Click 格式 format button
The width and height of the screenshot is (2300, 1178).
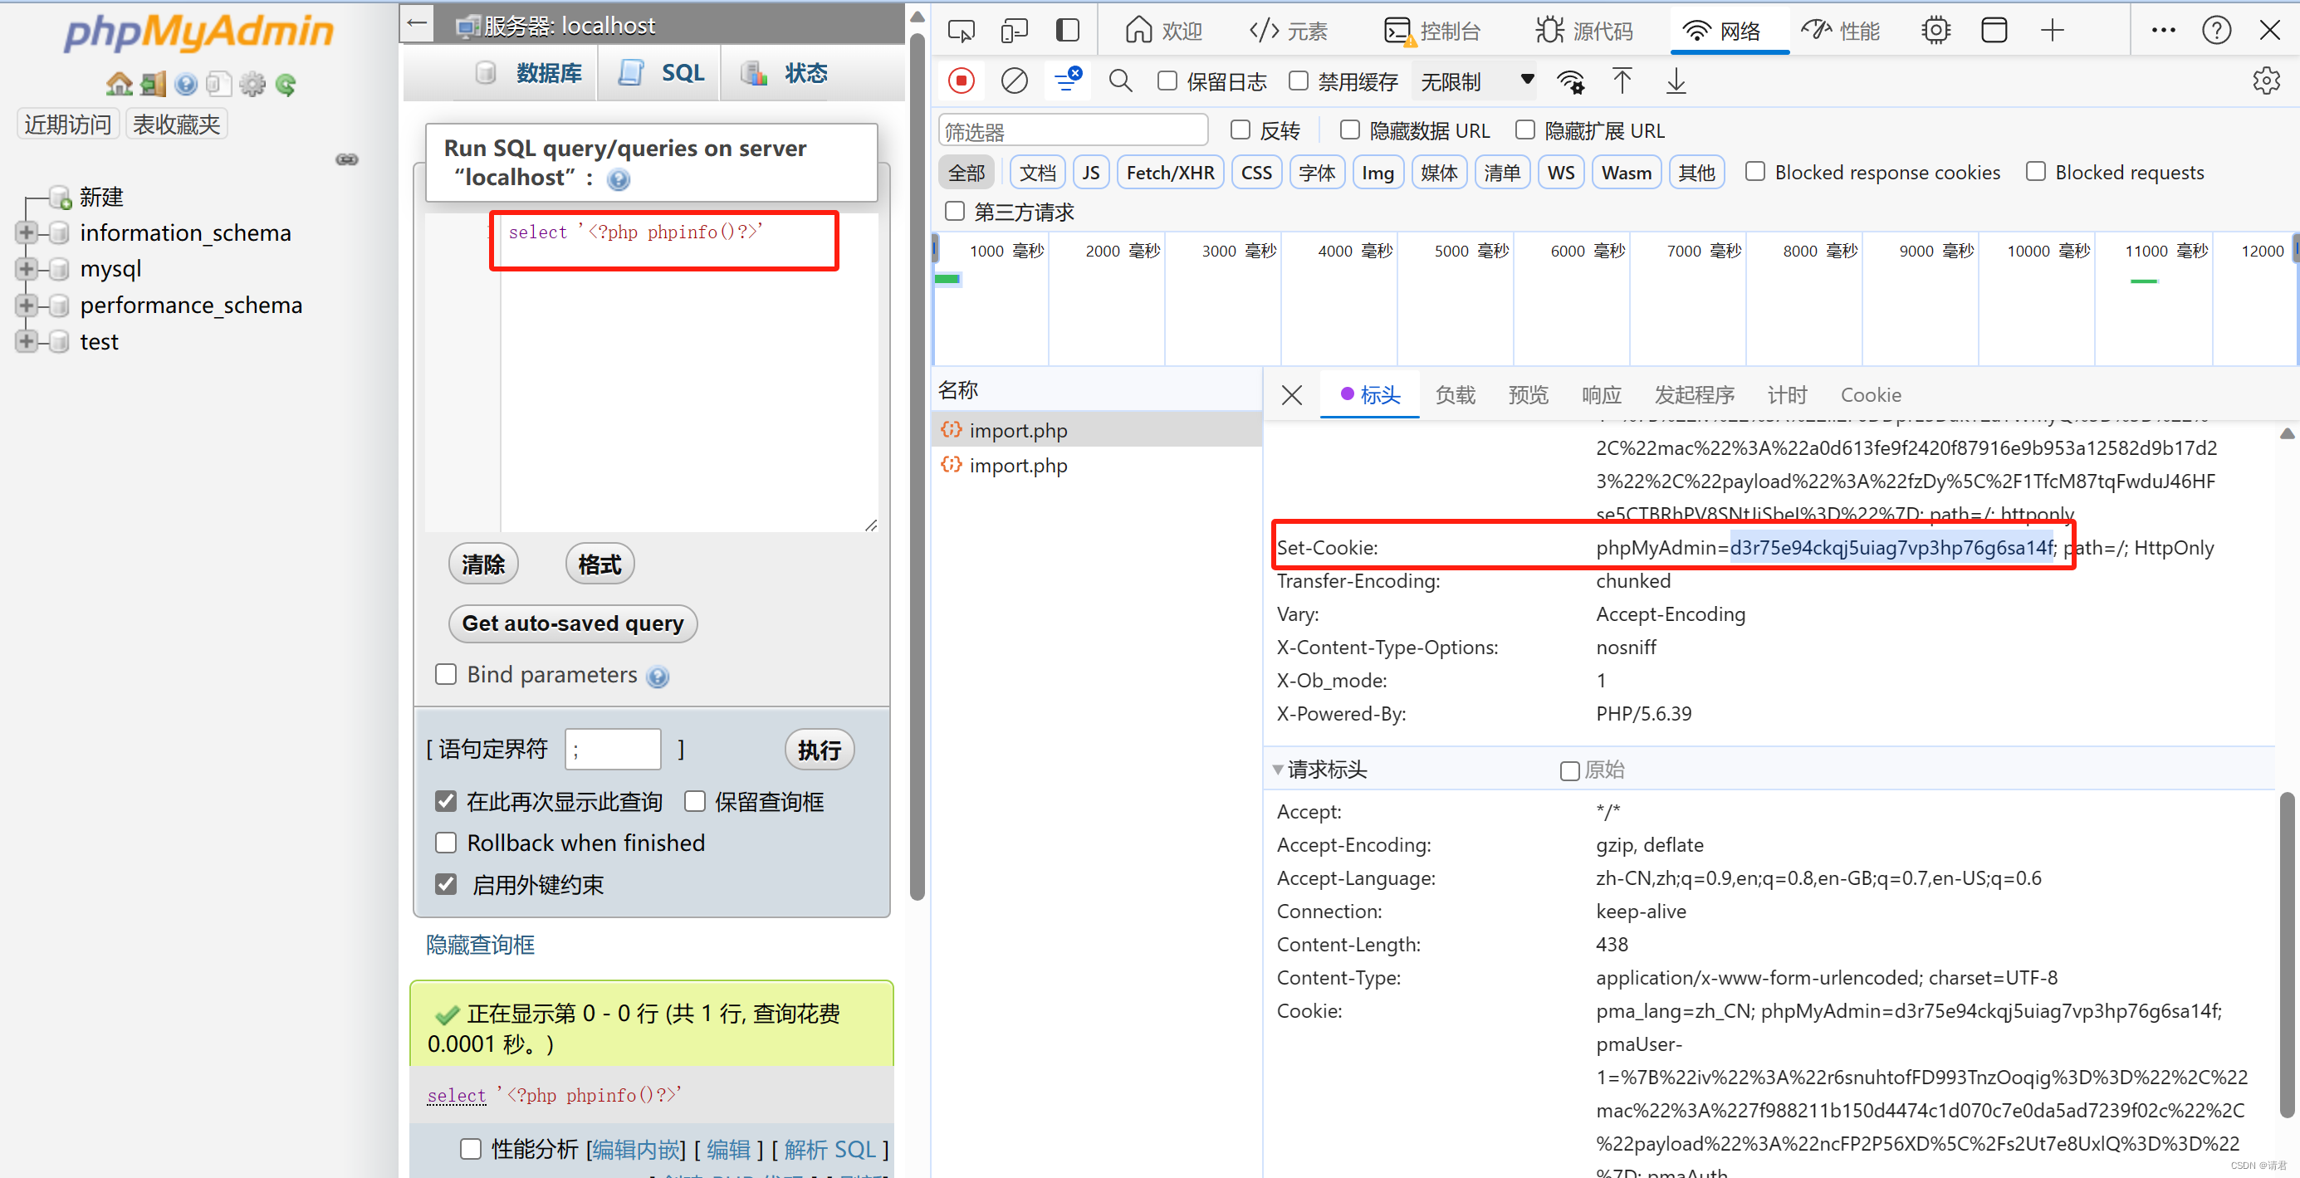point(600,564)
